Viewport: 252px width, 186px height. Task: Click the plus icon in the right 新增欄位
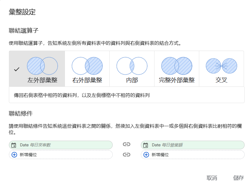(146, 155)
